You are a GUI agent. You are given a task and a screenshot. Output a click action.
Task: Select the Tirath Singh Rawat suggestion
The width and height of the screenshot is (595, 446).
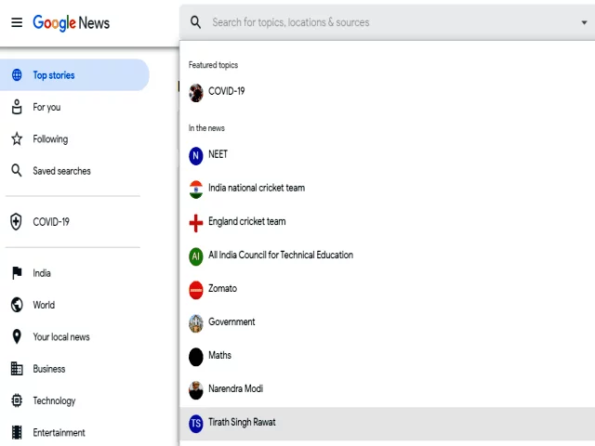coord(387,423)
